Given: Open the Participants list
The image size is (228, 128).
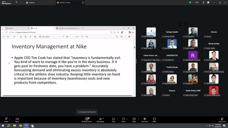Looking at the screenshot, I should coord(100,119).
